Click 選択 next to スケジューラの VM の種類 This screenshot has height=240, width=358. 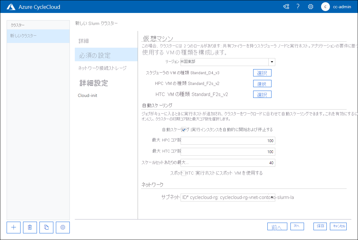point(262,73)
